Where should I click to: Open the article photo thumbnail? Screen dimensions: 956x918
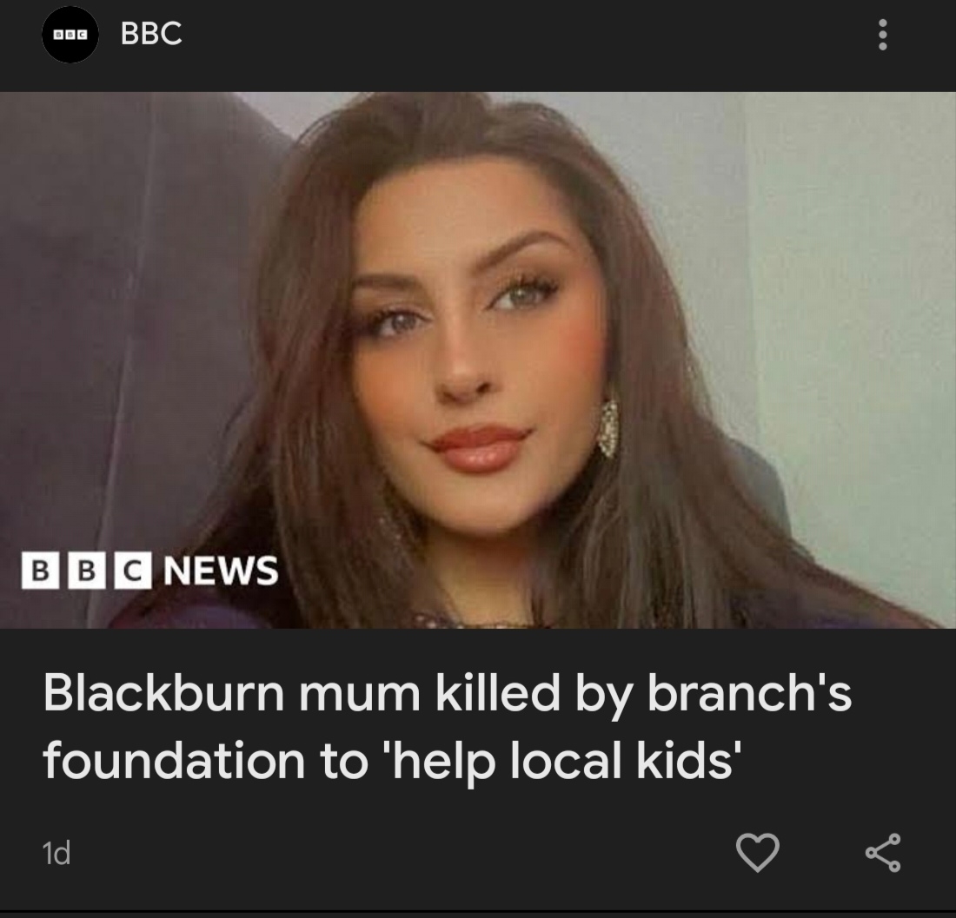pos(478,360)
